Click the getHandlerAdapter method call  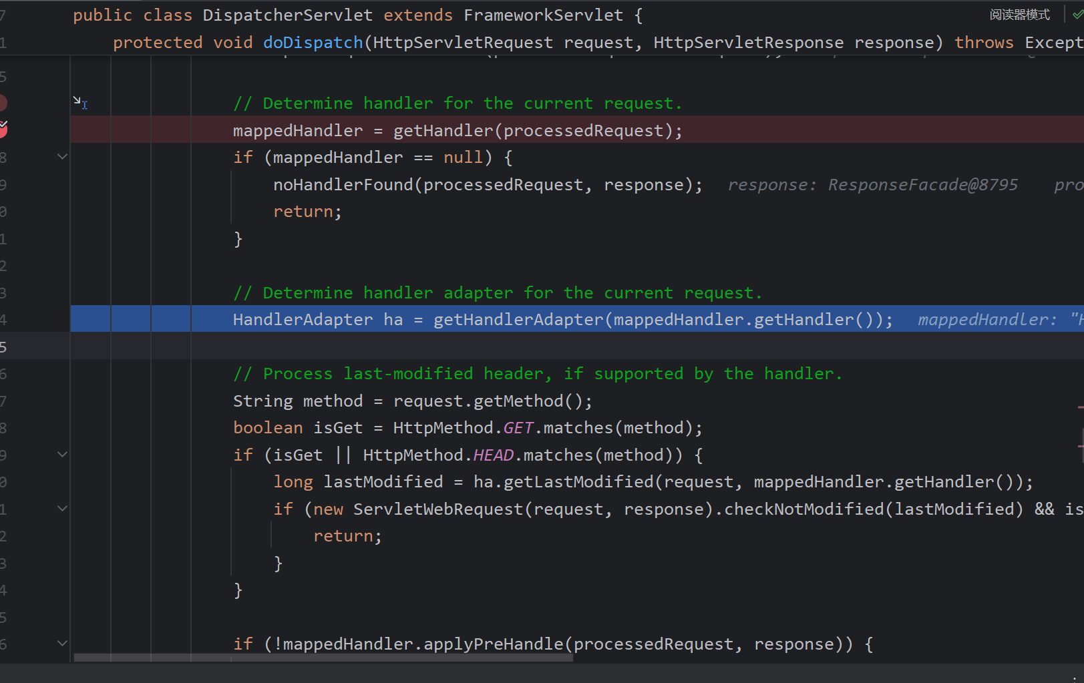(518, 320)
